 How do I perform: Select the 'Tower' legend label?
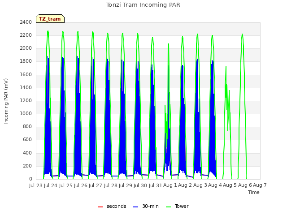click(x=182, y=206)
